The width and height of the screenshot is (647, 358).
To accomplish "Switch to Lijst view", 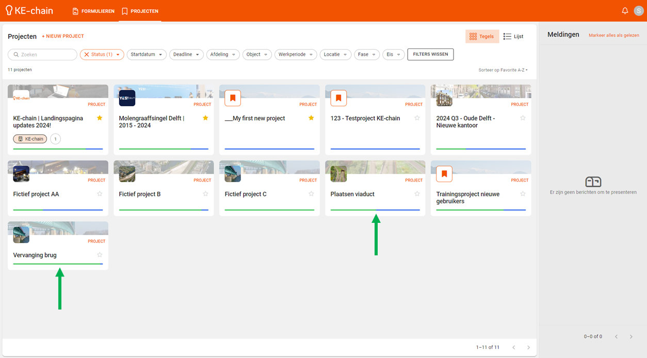I will pos(513,37).
